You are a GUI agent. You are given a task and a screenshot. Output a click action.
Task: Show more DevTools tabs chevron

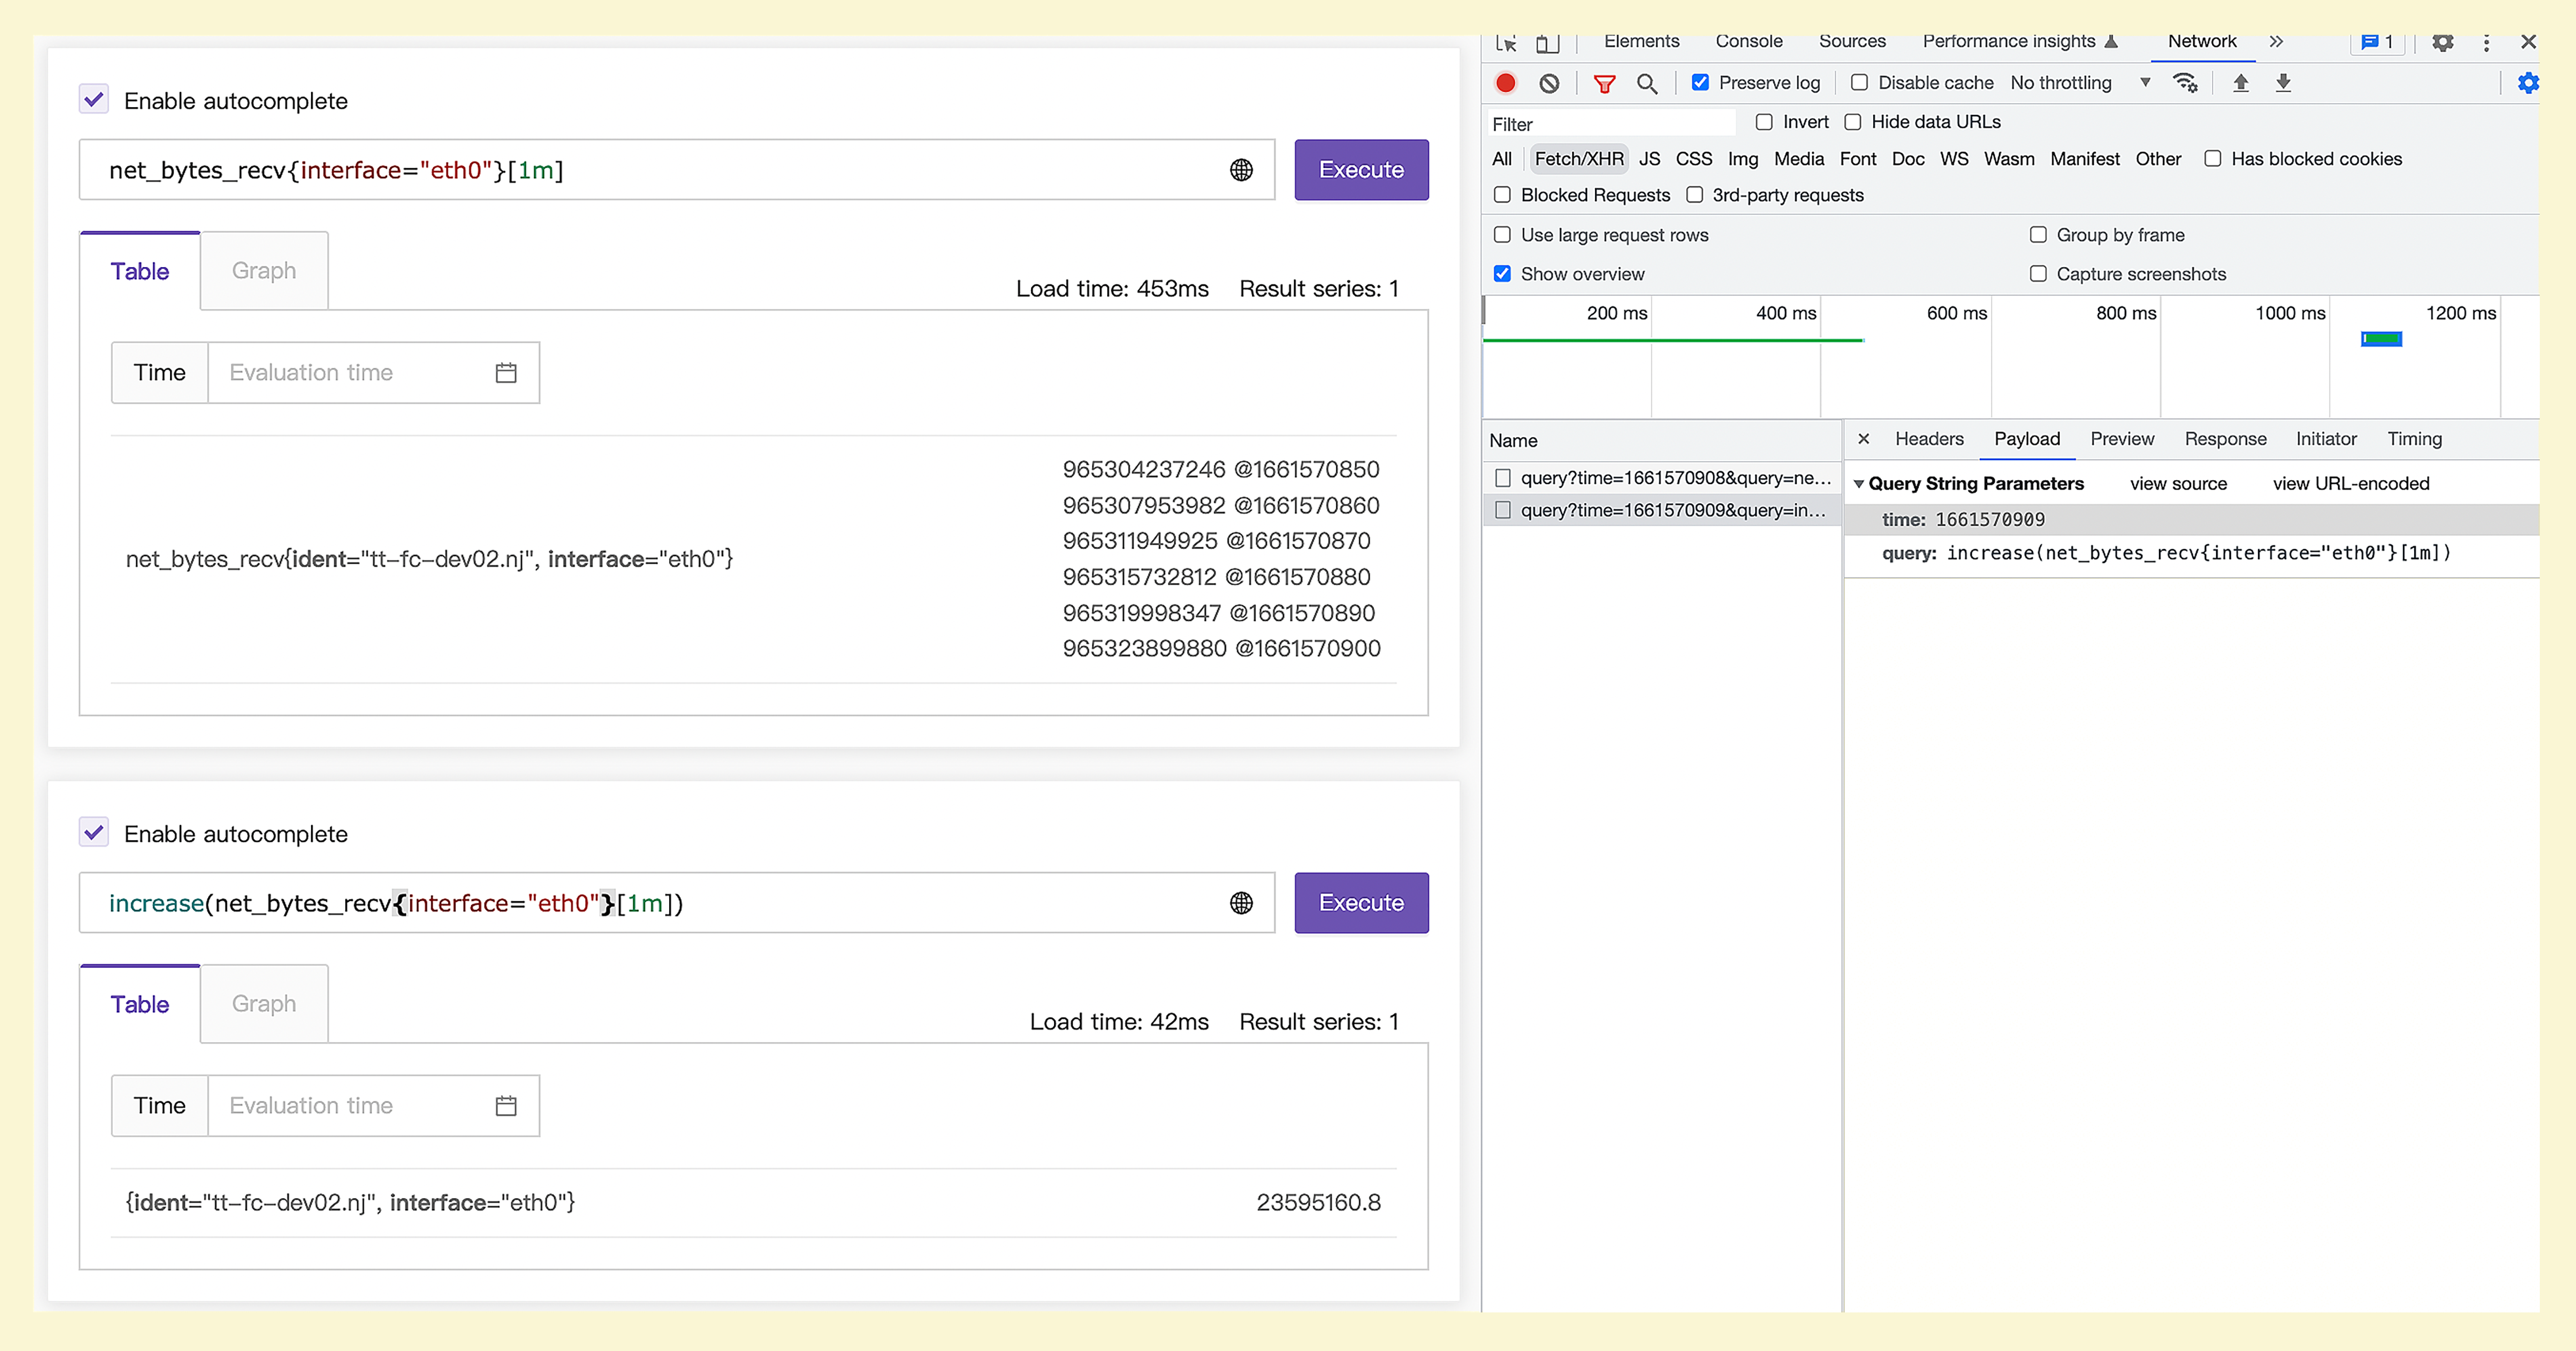pyautogui.click(x=2276, y=42)
